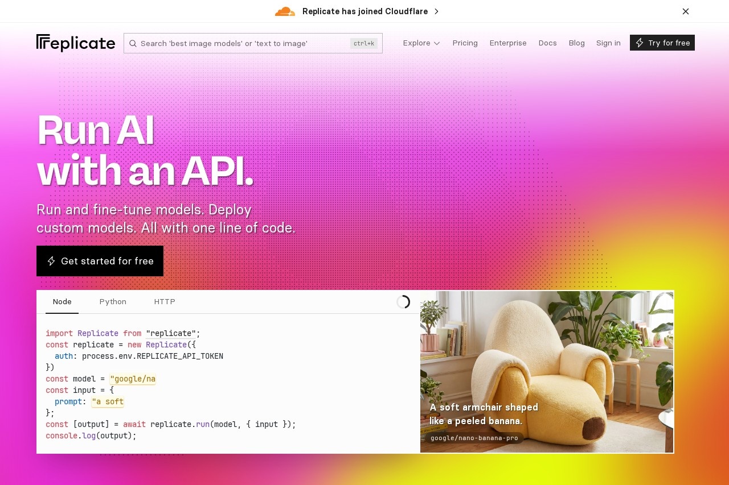Switch to the HTTP code tab
The image size is (729, 485).
click(165, 302)
